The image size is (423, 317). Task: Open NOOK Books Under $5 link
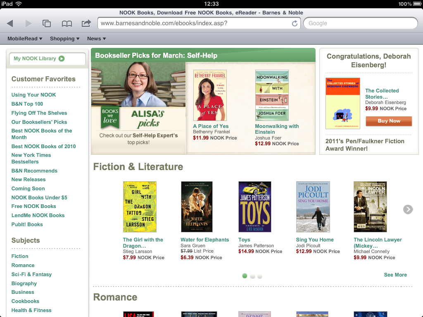39,198
